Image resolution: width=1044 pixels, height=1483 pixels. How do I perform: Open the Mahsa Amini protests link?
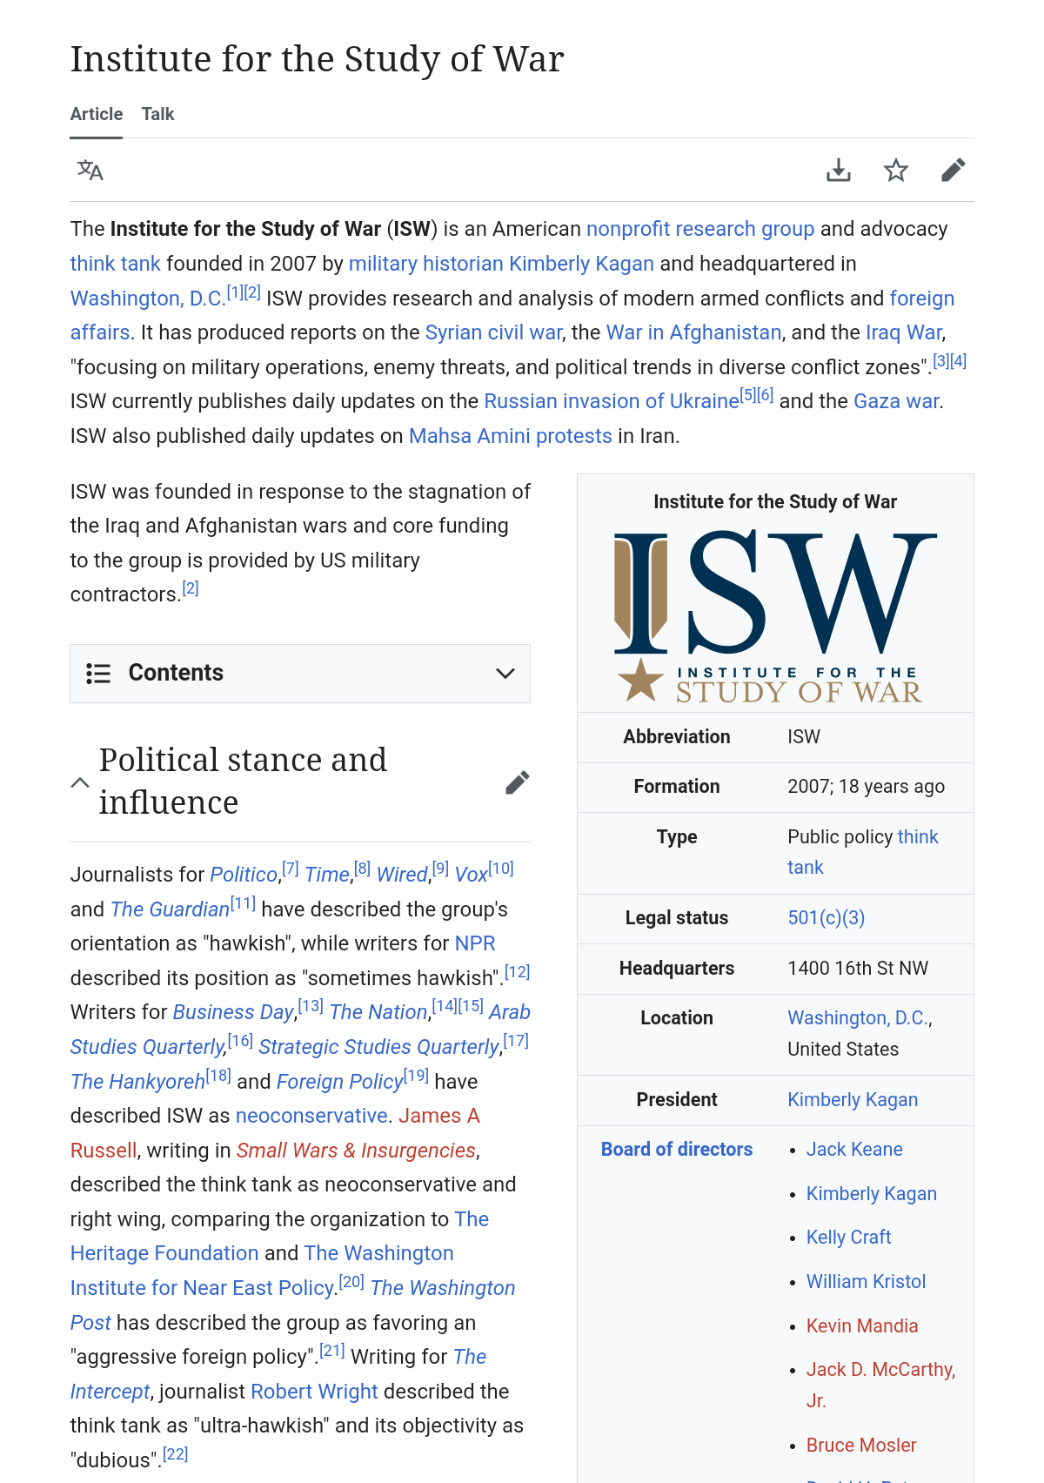coord(511,436)
